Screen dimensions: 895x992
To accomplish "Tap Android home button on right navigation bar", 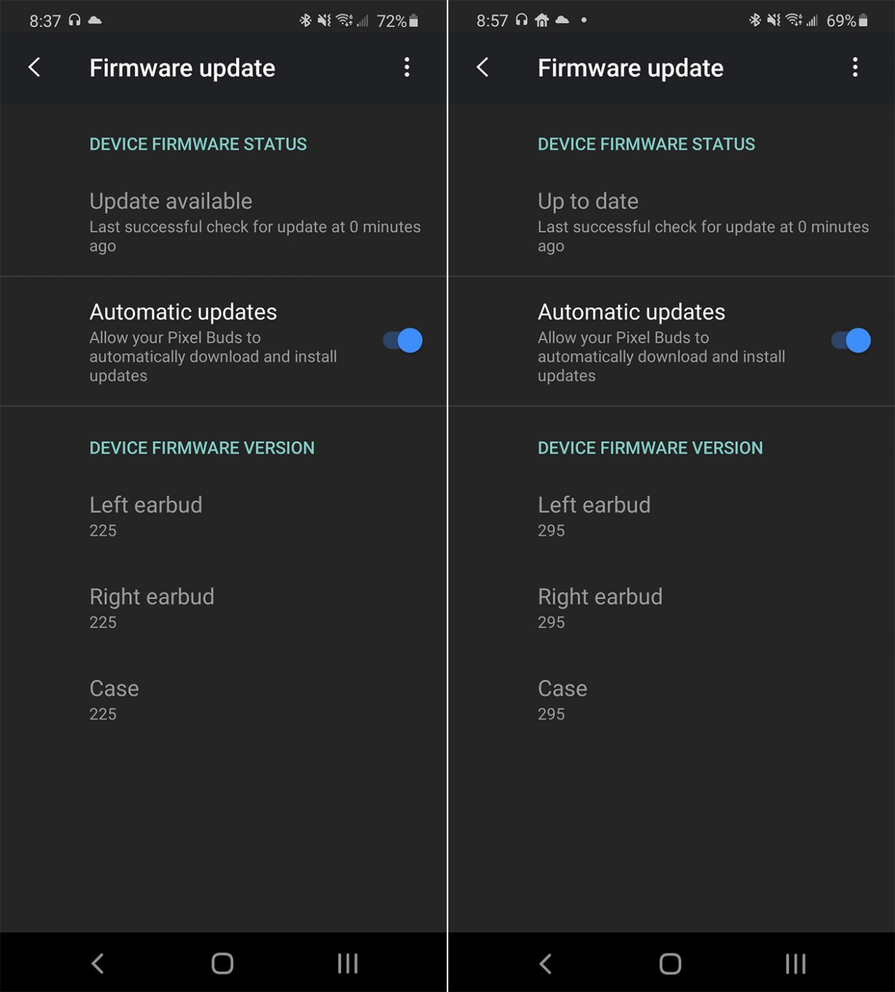I will (x=670, y=963).
